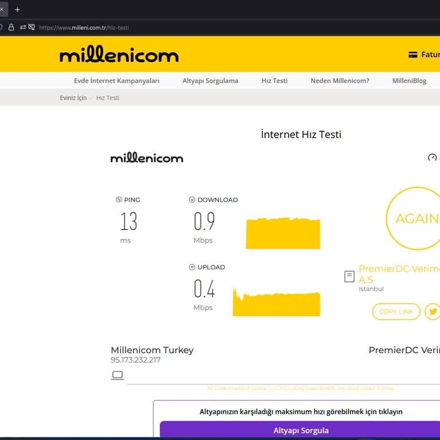Open Hız Testi menu item
The image size is (440, 440).
pos(274,81)
